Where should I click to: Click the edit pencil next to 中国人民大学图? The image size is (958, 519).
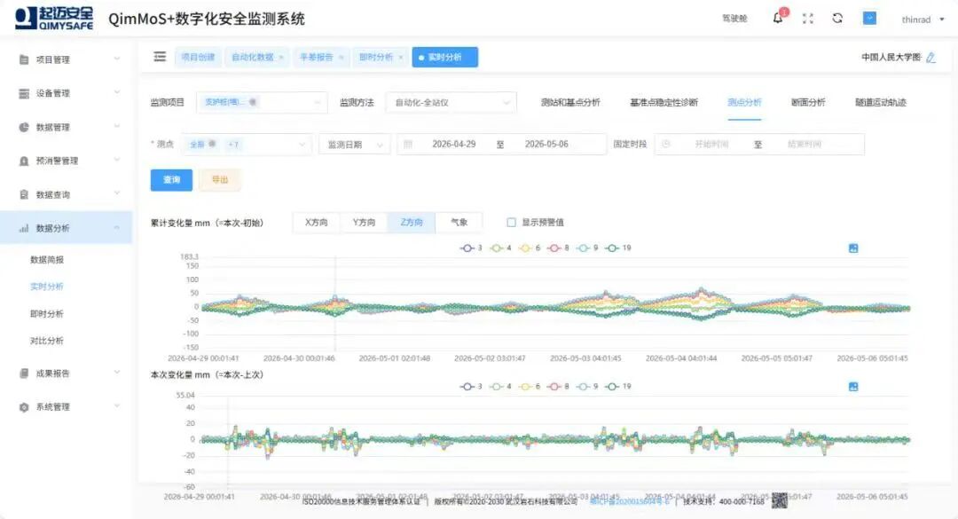931,58
